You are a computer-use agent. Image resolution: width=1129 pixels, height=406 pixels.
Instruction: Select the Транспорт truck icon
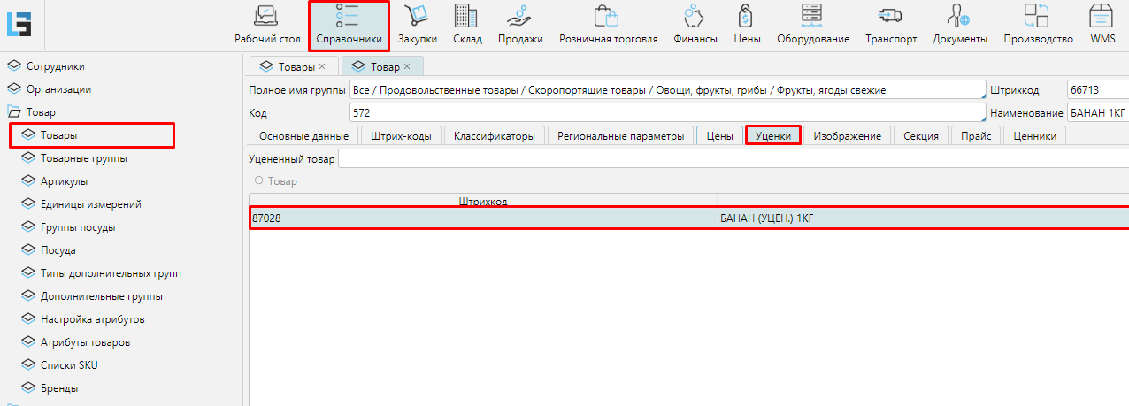pyautogui.click(x=890, y=16)
